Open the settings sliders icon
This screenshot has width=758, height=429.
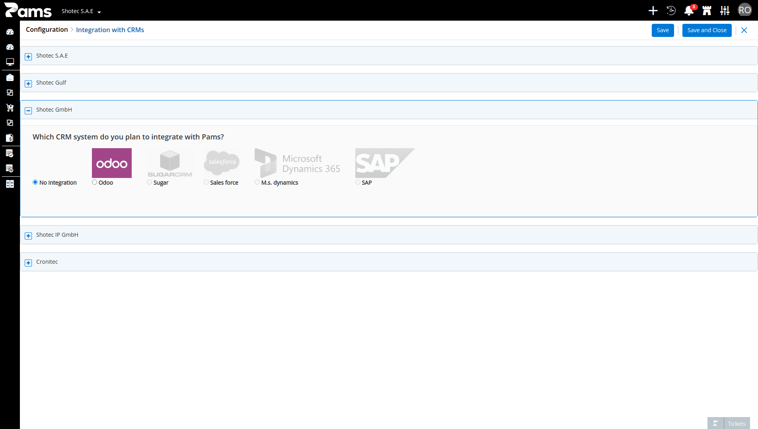click(x=725, y=11)
